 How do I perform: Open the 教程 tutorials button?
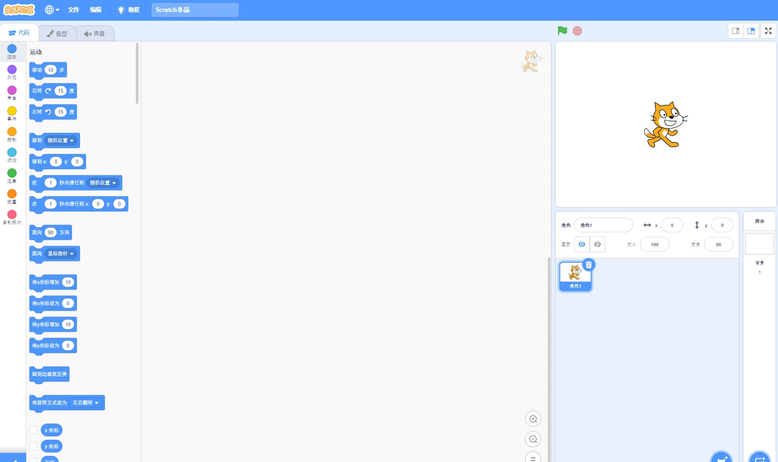coord(128,10)
